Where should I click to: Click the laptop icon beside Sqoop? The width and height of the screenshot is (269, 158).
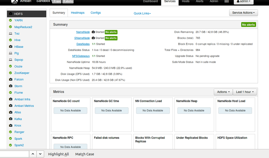11,60
